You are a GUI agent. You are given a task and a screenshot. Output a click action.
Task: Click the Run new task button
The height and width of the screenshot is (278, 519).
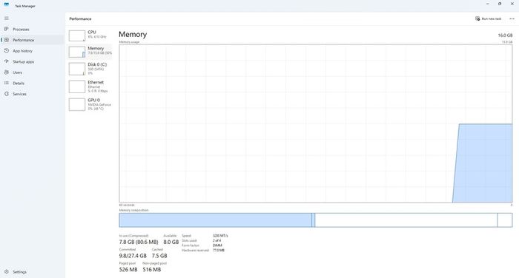488,18
